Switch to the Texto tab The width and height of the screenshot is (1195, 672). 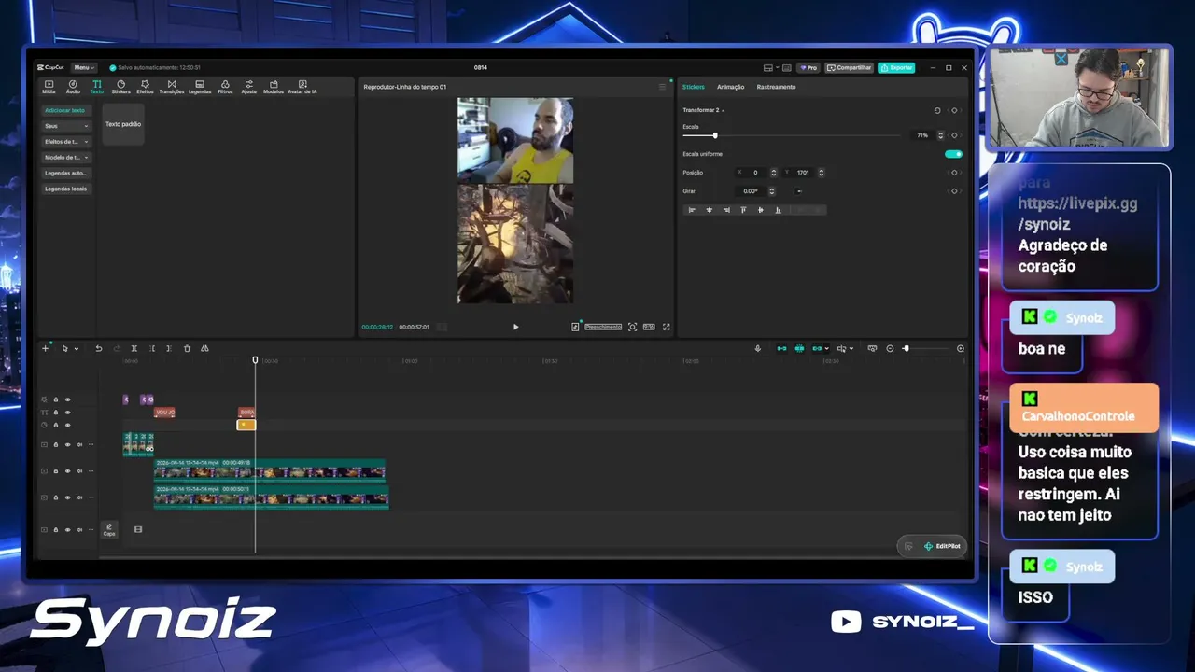96,87
